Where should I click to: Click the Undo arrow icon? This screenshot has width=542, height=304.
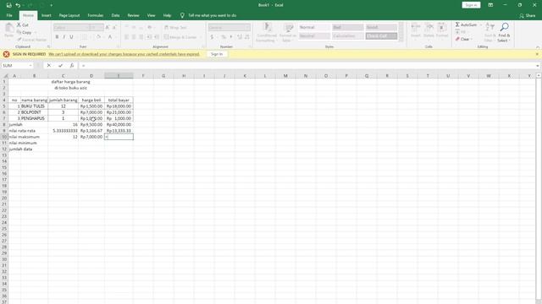click(18, 5)
